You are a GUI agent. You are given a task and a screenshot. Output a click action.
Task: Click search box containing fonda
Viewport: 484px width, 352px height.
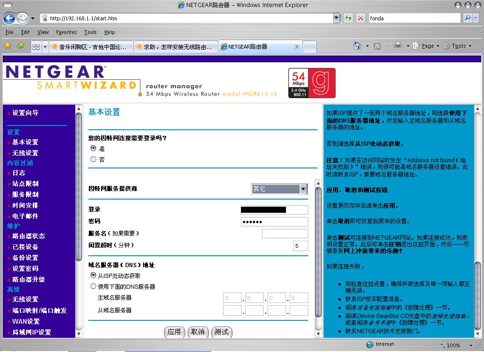[415, 18]
